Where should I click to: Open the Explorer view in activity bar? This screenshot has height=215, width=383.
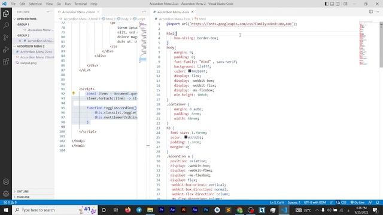click(6, 13)
